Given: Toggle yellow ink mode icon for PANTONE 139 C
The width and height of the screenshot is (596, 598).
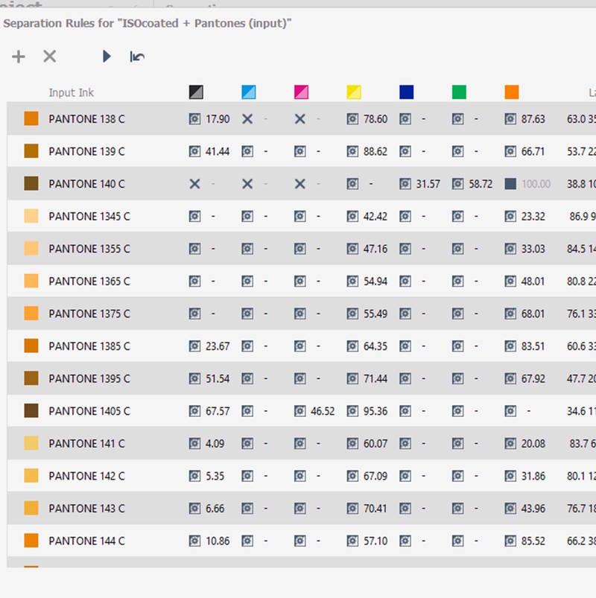Looking at the screenshot, I should pyautogui.click(x=352, y=151).
